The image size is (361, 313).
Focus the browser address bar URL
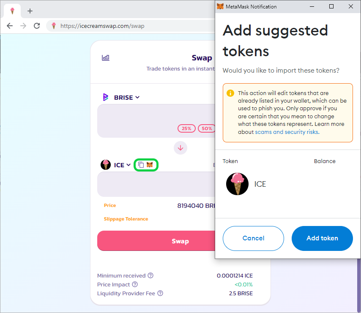click(x=102, y=26)
